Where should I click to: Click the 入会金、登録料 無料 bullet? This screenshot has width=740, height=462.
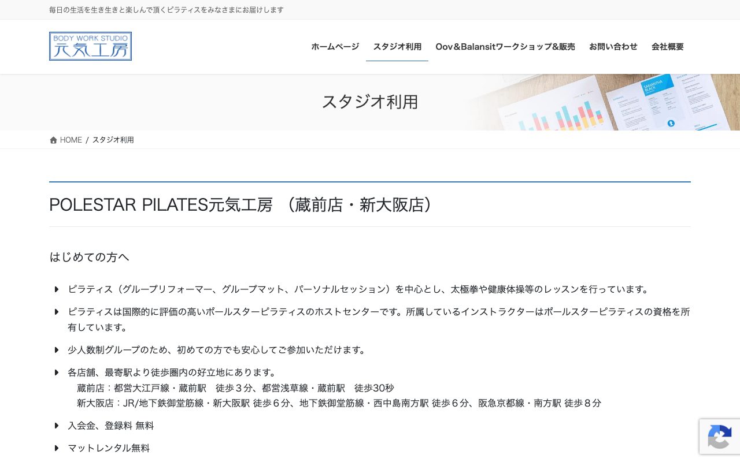pyautogui.click(x=111, y=426)
